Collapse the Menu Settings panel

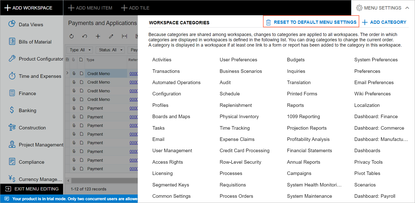[407, 8]
